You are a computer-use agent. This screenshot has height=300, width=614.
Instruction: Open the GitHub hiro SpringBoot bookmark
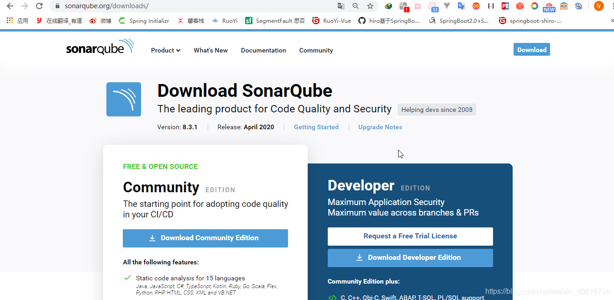[389, 21]
